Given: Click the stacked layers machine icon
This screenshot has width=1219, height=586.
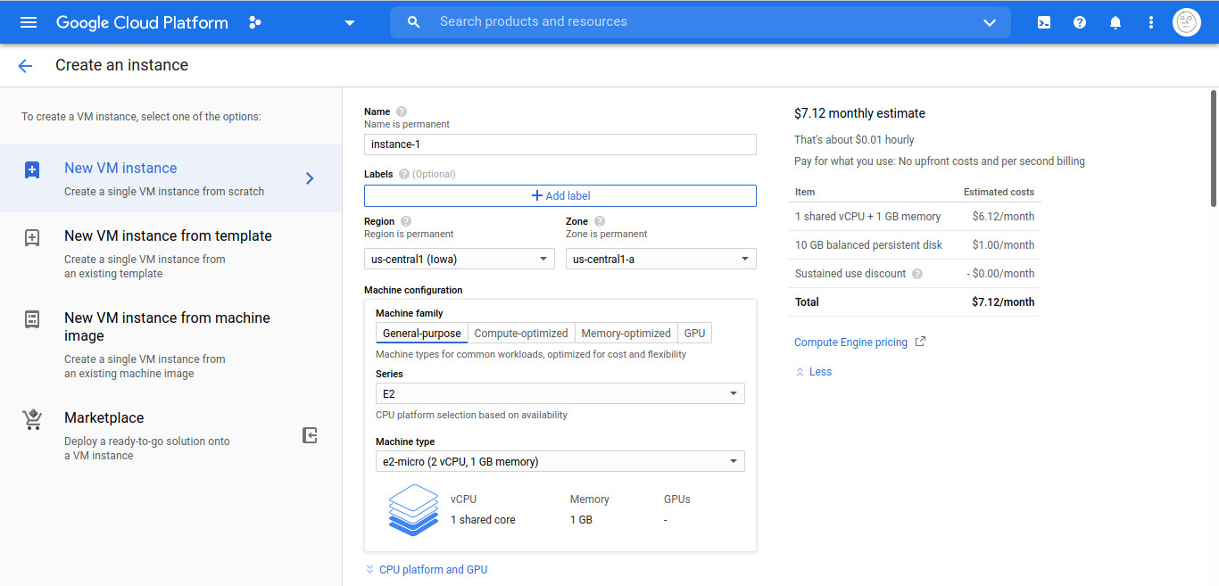Looking at the screenshot, I should pos(414,510).
